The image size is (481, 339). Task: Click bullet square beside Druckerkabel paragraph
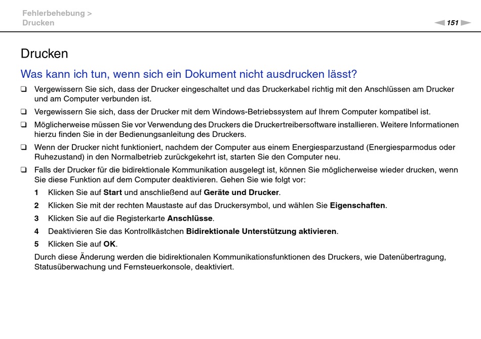[x=23, y=89]
